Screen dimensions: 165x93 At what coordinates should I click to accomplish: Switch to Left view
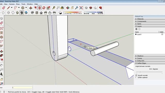[54, 13]
